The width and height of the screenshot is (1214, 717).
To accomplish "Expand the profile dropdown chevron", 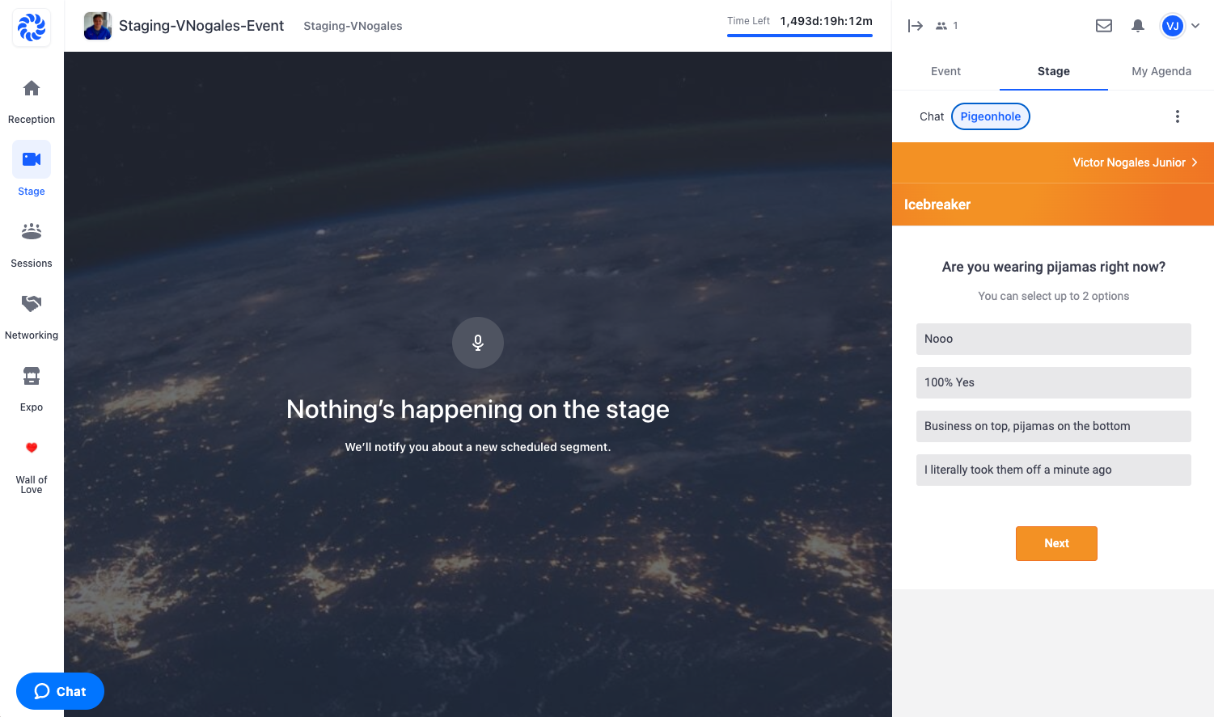I will pyautogui.click(x=1195, y=26).
